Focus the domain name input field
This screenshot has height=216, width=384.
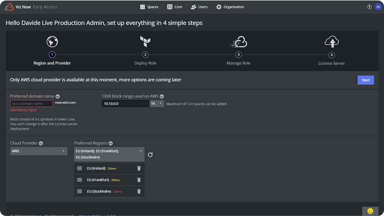click(31, 103)
